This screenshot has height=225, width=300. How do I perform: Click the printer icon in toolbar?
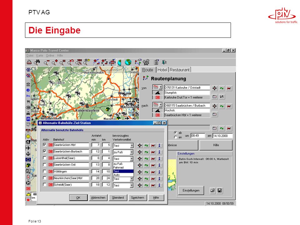[29, 62]
